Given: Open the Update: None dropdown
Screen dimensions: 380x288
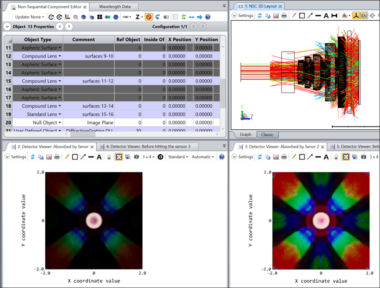Looking at the screenshot, I should click(29, 17).
